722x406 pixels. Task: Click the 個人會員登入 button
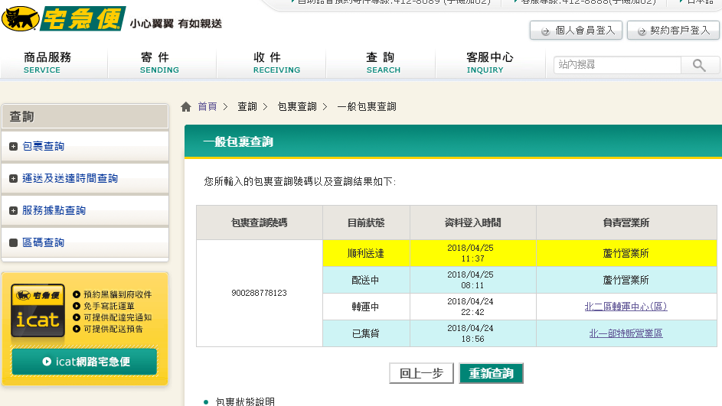[x=576, y=31]
